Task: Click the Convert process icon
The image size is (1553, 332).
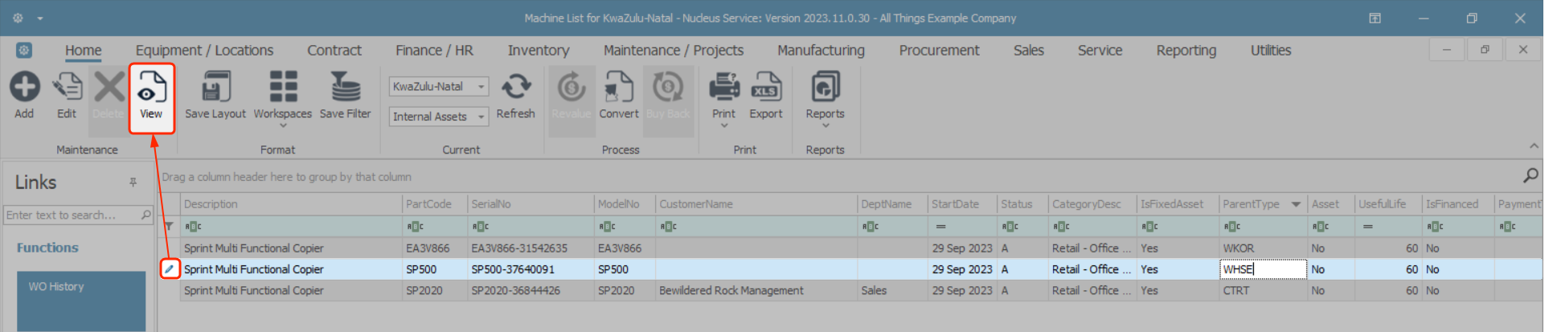Action: tap(618, 88)
